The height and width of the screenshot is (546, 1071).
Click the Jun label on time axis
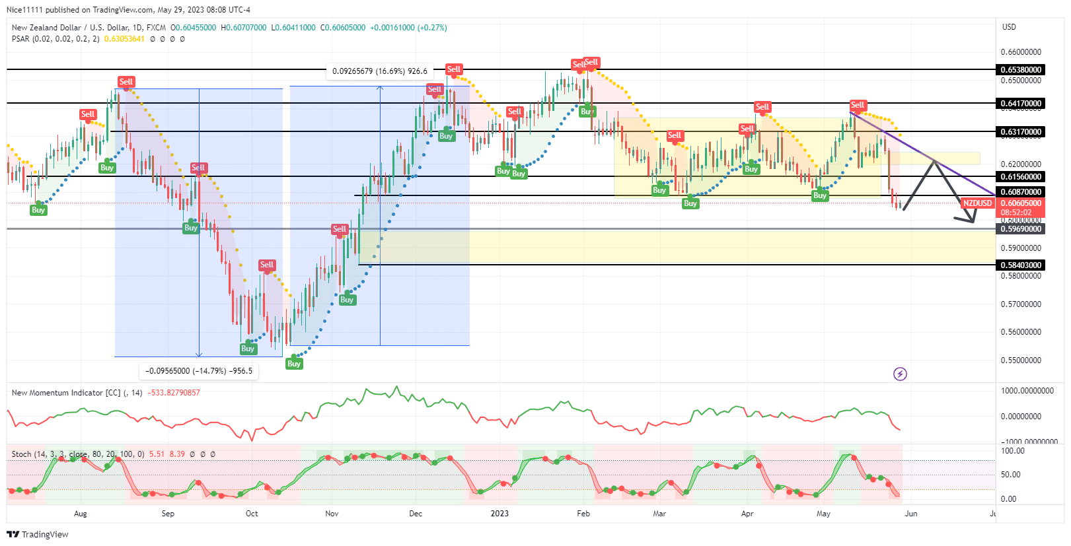[x=911, y=514]
